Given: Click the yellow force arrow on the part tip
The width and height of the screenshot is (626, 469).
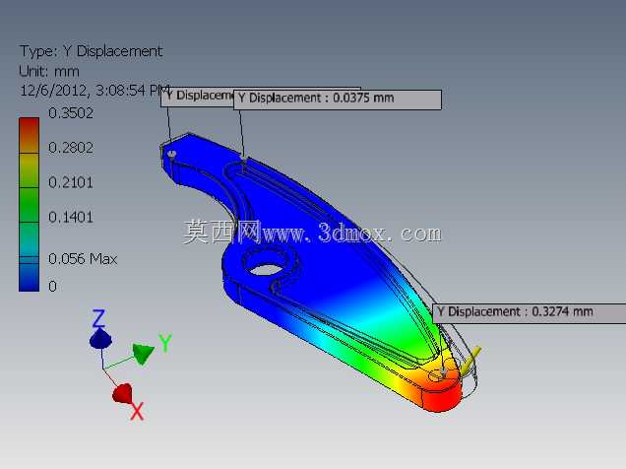Looking at the screenshot, I should coord(471,360).
